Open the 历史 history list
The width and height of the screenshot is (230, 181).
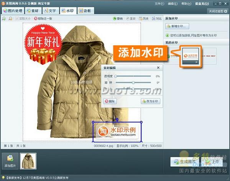(144, 18)
